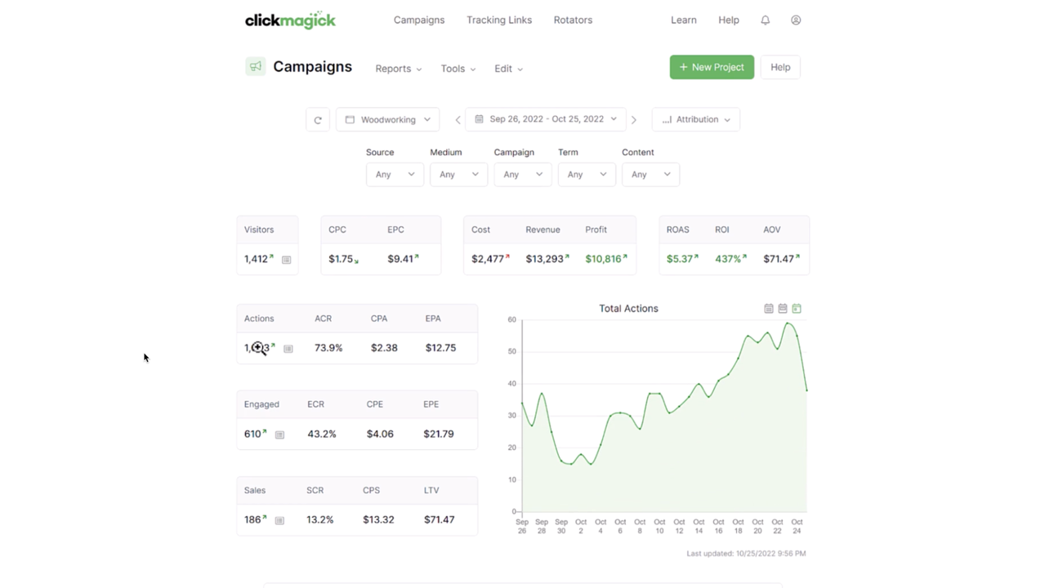Click the CPS value $13.32

click(378, 520)
